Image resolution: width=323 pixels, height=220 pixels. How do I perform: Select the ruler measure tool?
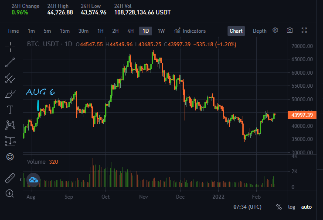point(10,178)
